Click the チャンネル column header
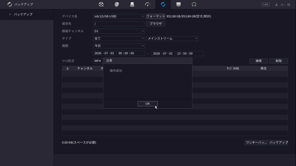The height and width of the screenshot is (166, 296). tap(85, 69)
